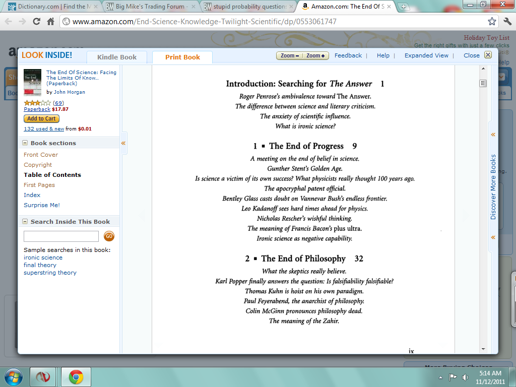Open the stupid probability question tab

pos(247,6)
